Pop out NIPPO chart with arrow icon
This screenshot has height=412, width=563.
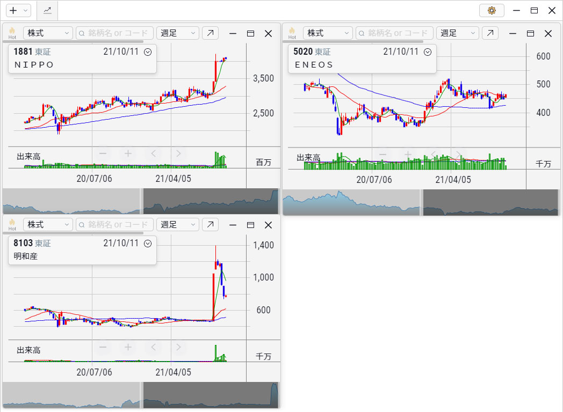tap(211, 33)
